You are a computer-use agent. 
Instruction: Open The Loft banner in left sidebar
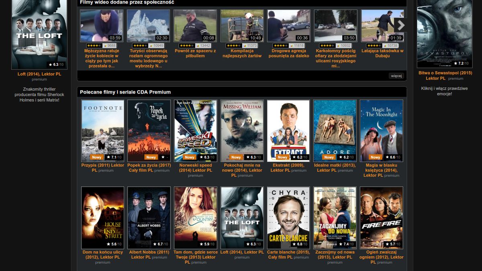tap(39, 34)
